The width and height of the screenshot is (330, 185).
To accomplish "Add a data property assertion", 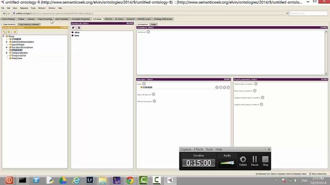I will 255,90.
